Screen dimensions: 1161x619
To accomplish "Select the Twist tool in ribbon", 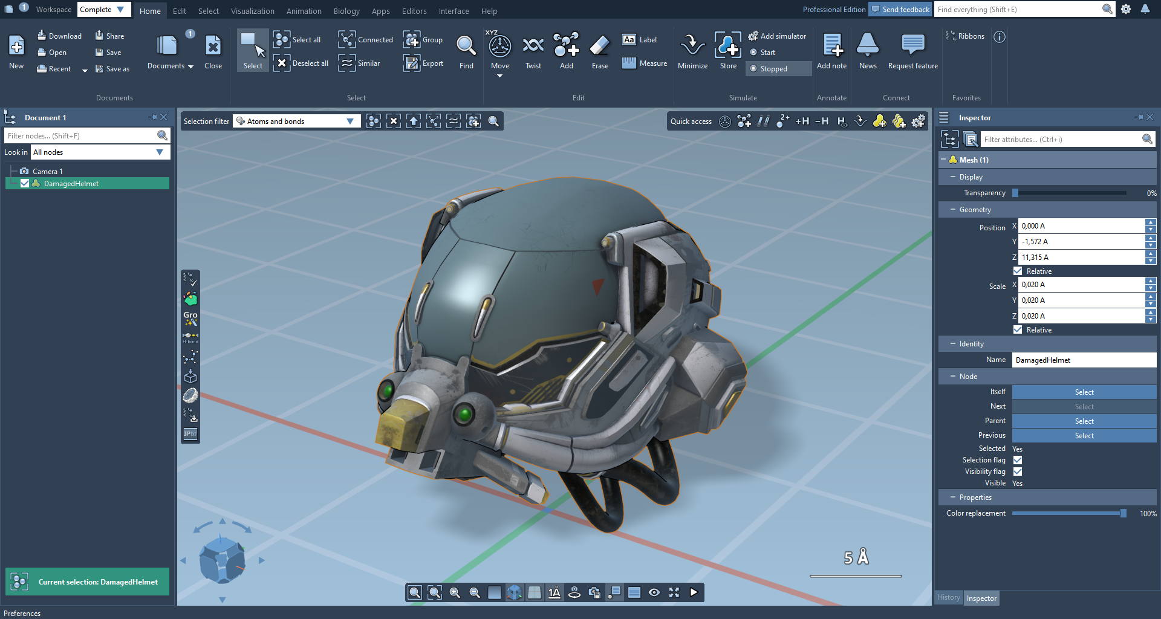I will click(x=533, y=47).
